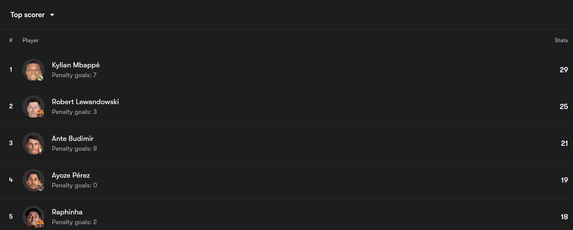Open the Top scorer dropdown
Image resolution: width=573 pixels, height=230 pixels.
click(x=28, y=15)
